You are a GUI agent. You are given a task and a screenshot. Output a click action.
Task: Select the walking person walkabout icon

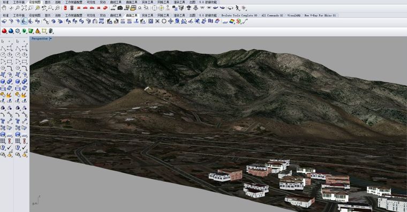(x=237, y=8)
